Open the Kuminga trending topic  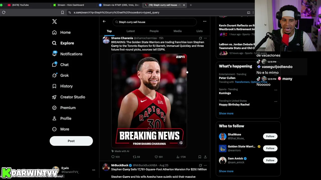click(225, 93)
